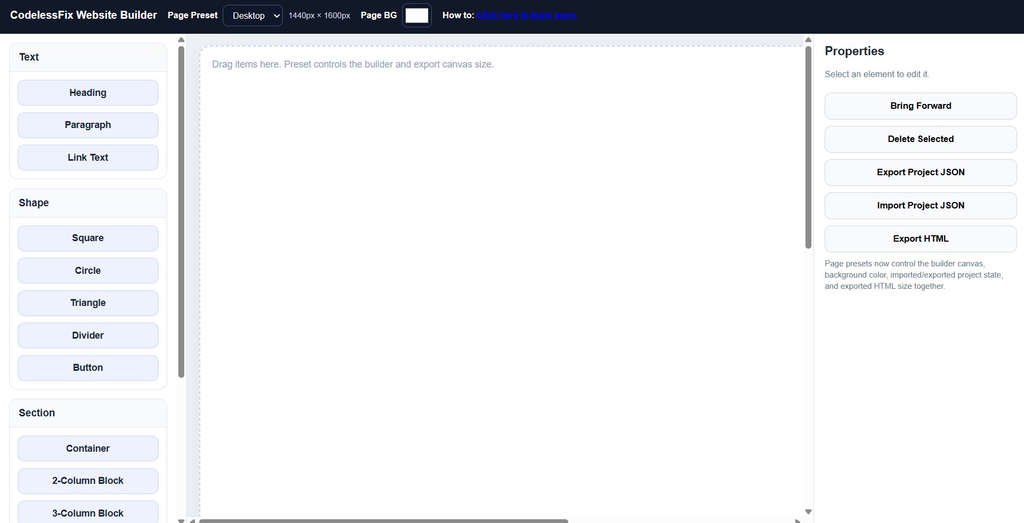The height and width of the screenshot is (523, 1024).
Task: Insert a 3-Column Block
Action: (87, 513)
